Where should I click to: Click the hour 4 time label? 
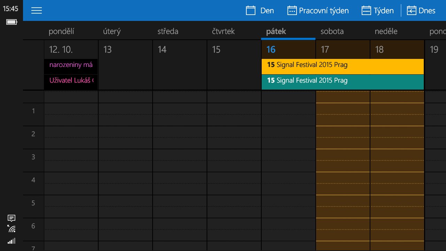pos(33,180)
